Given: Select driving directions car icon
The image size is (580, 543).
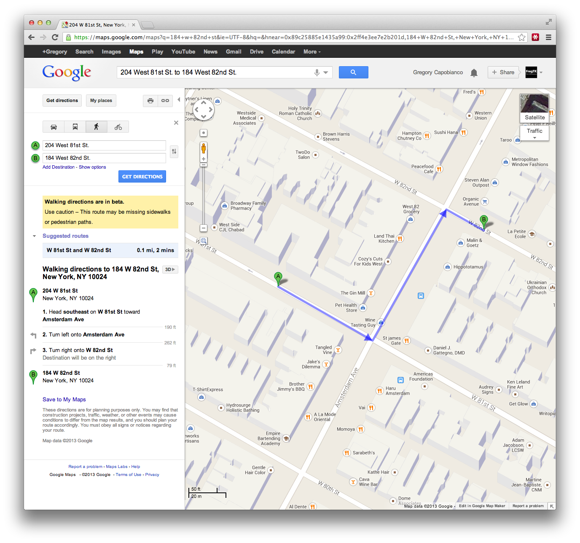Looking at the screenshot, I should tap(54, 127).
